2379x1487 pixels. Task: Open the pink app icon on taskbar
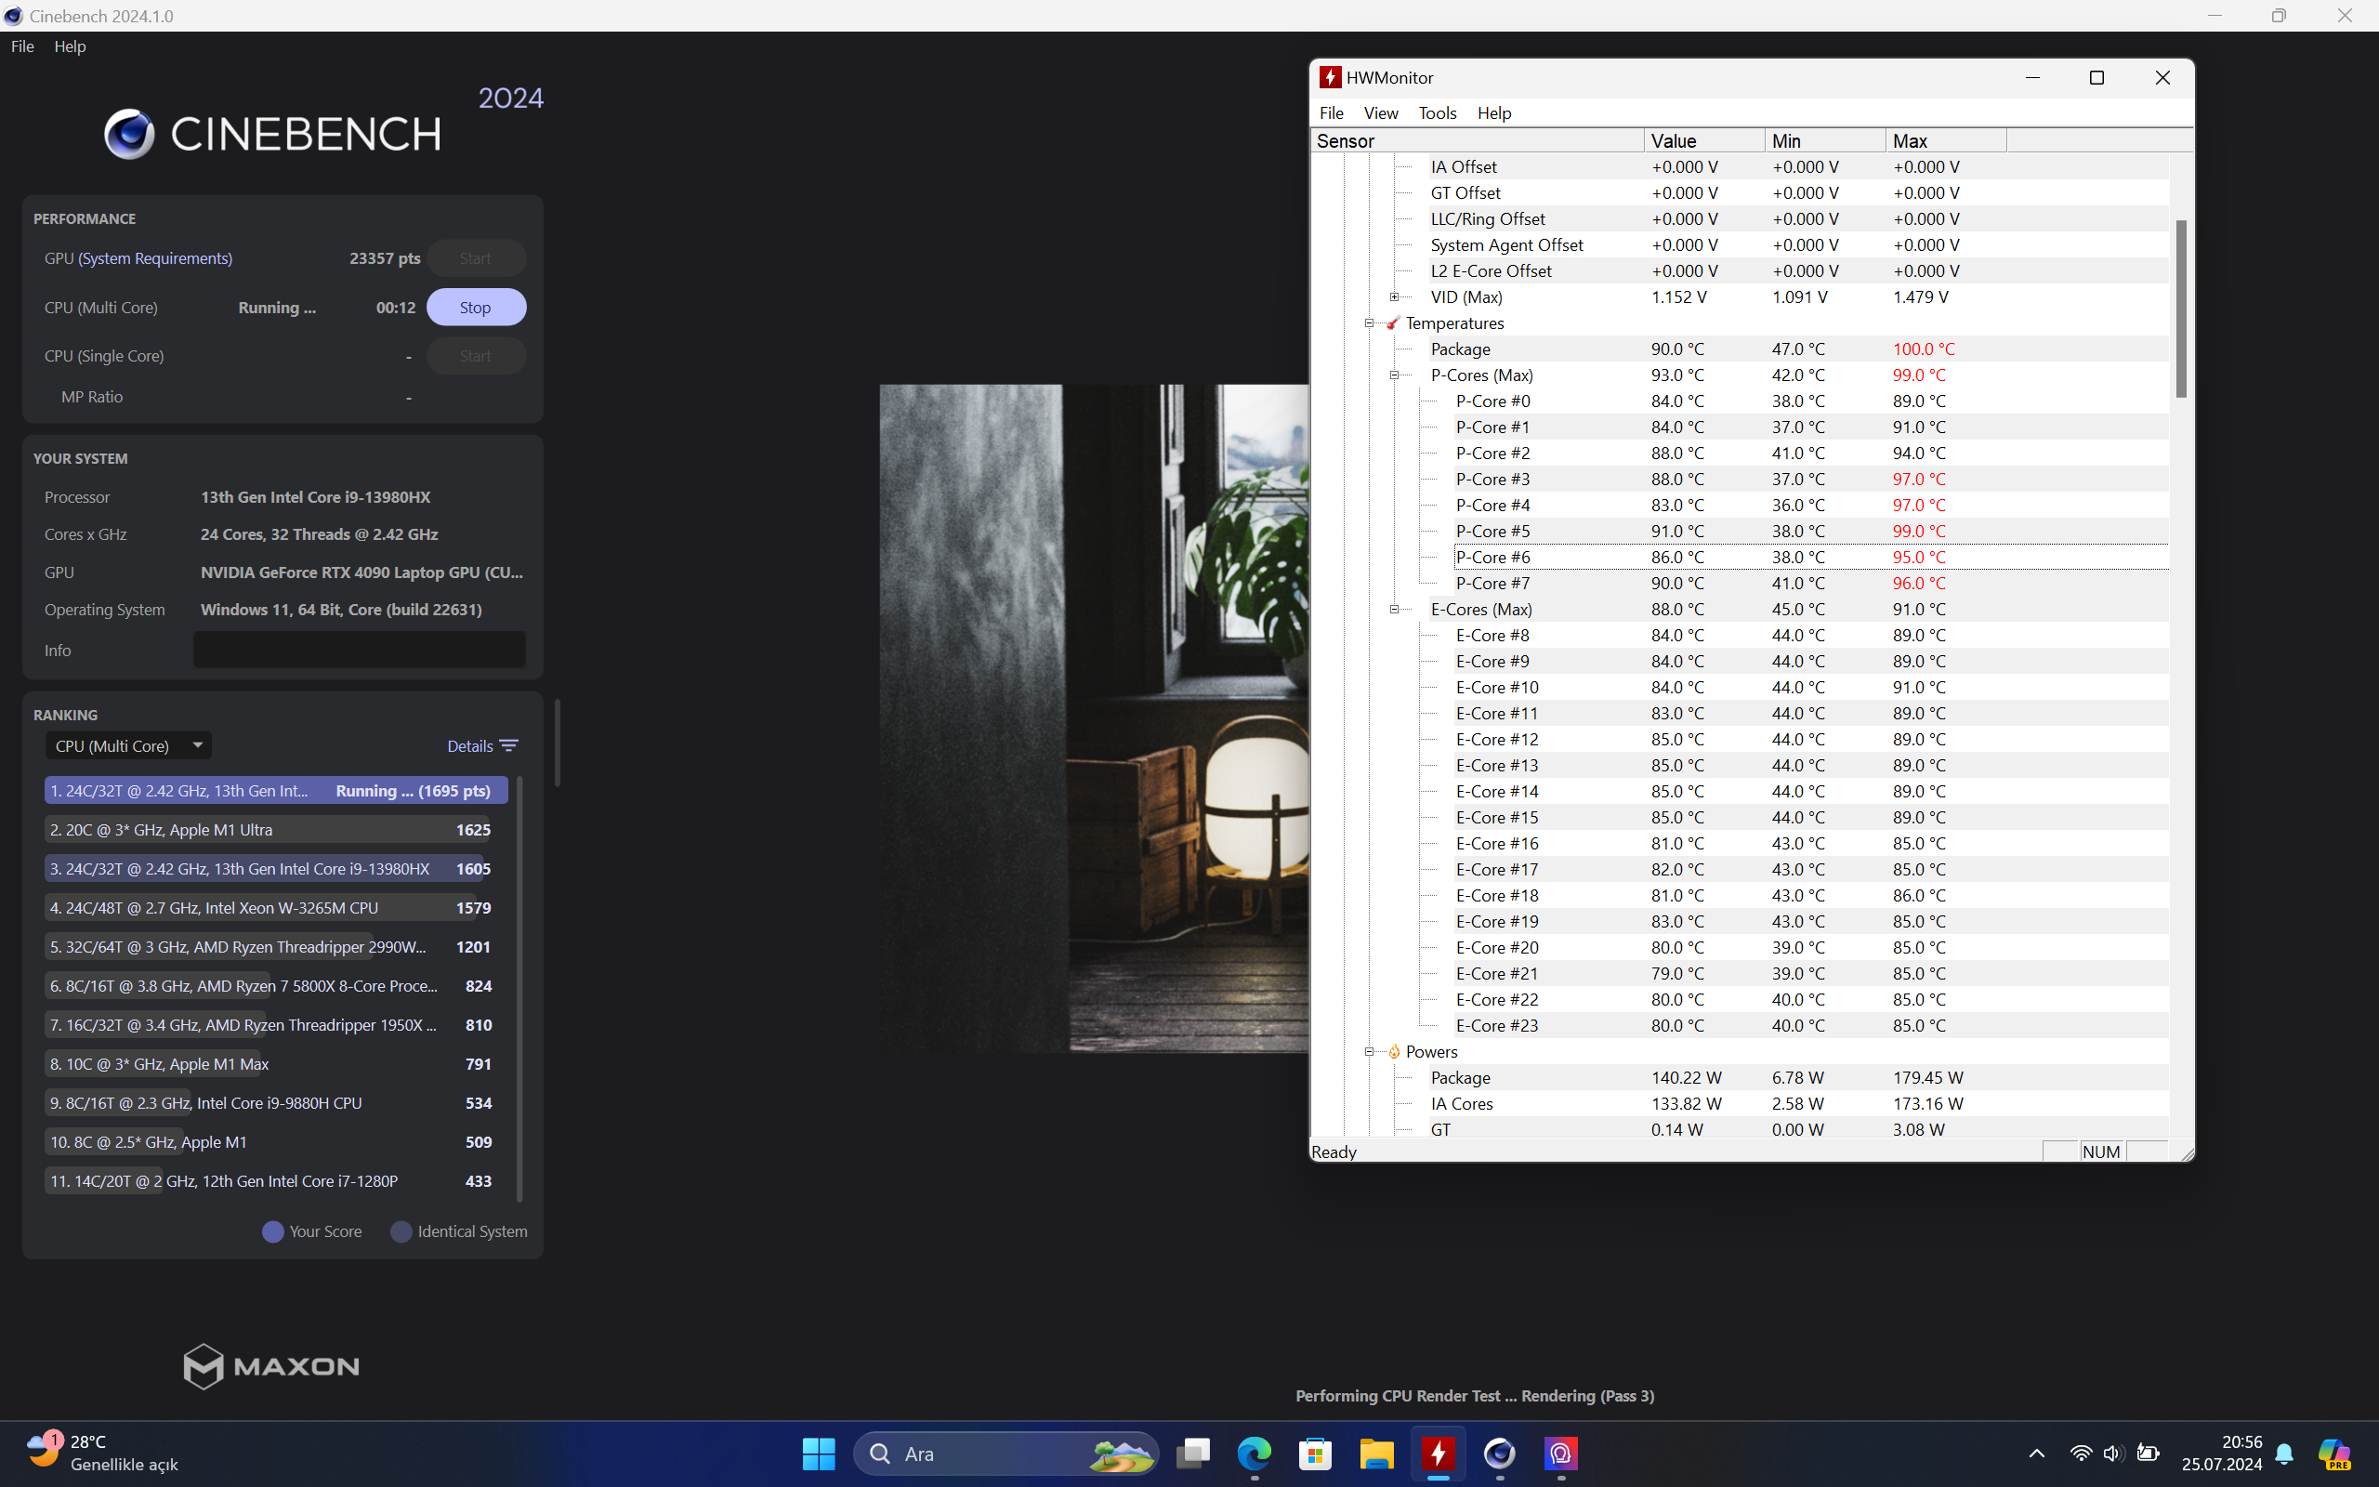pyautogui.click(x=1560, y=1454)
